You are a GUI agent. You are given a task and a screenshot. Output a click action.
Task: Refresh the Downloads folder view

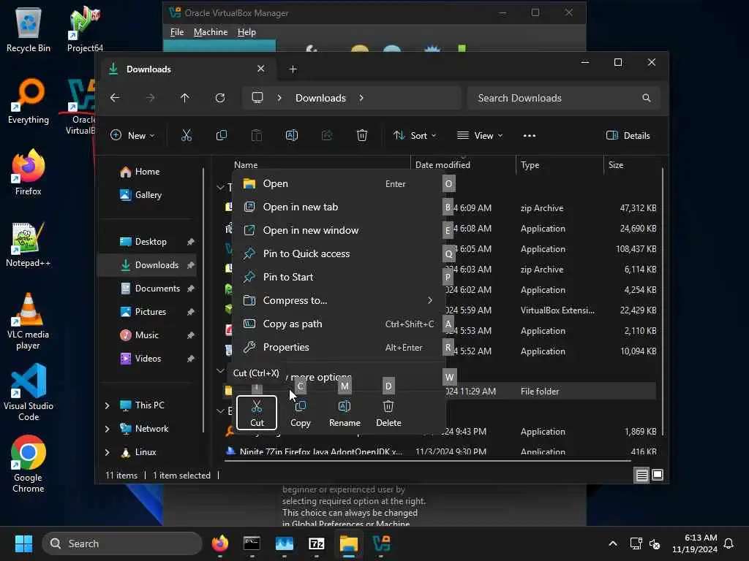pos(220,98)
